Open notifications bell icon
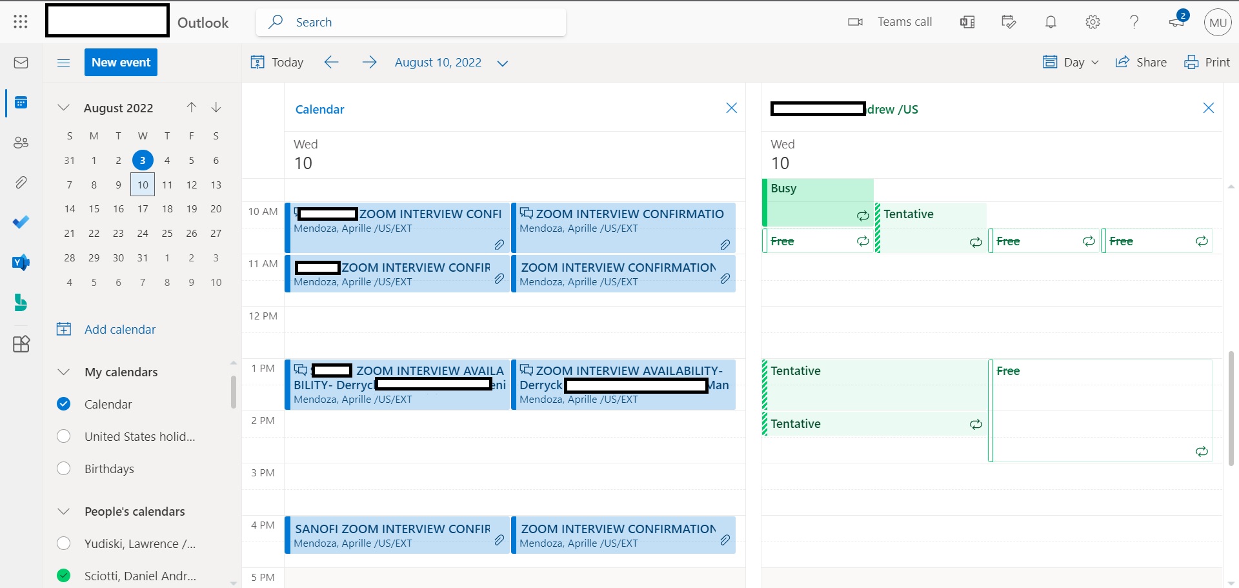 (1051, 22)
